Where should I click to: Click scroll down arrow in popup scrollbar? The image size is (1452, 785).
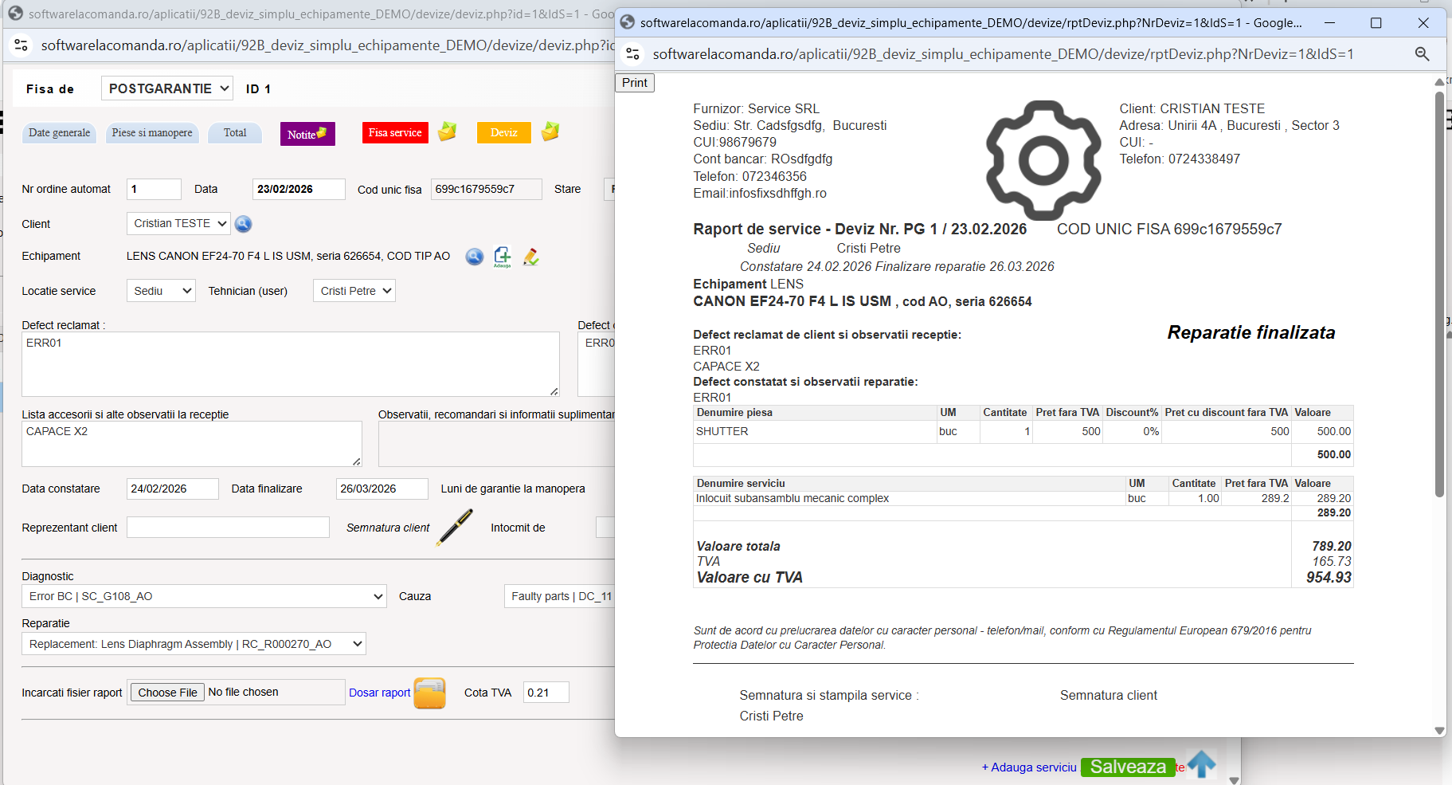tap(1439, 730)
